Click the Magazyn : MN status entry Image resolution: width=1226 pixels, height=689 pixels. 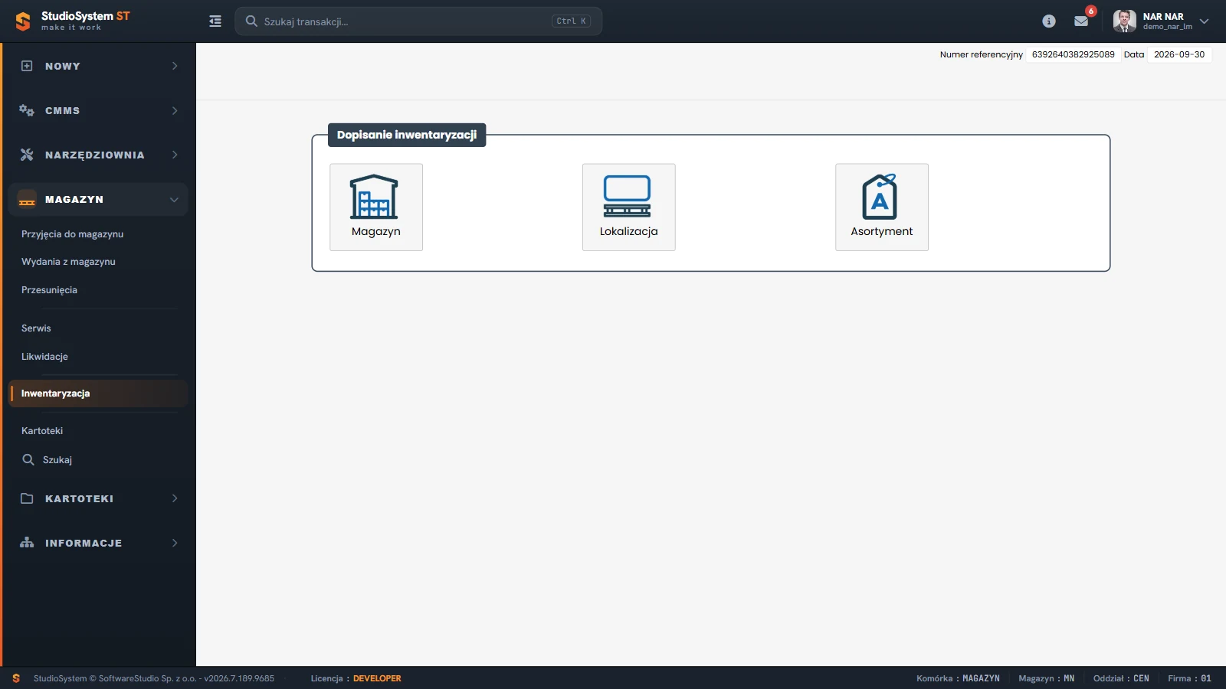point(1046,678)
